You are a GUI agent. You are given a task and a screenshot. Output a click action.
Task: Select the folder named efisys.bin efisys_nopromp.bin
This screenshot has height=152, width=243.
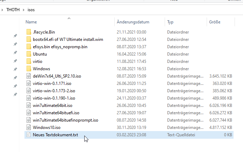click(60, 47)
